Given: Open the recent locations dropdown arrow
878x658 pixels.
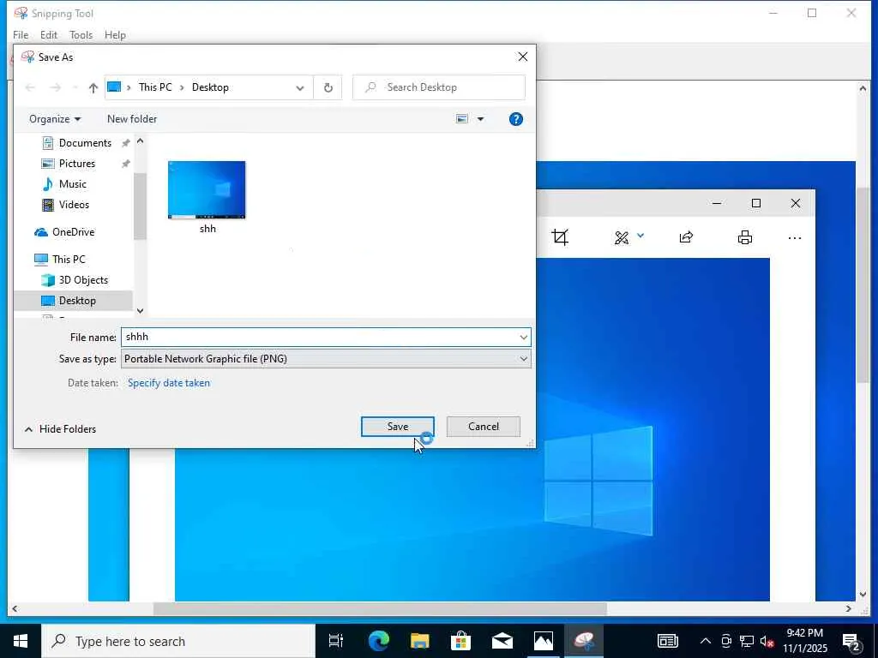Looking at the screenshot, I should tap(75, 88).
